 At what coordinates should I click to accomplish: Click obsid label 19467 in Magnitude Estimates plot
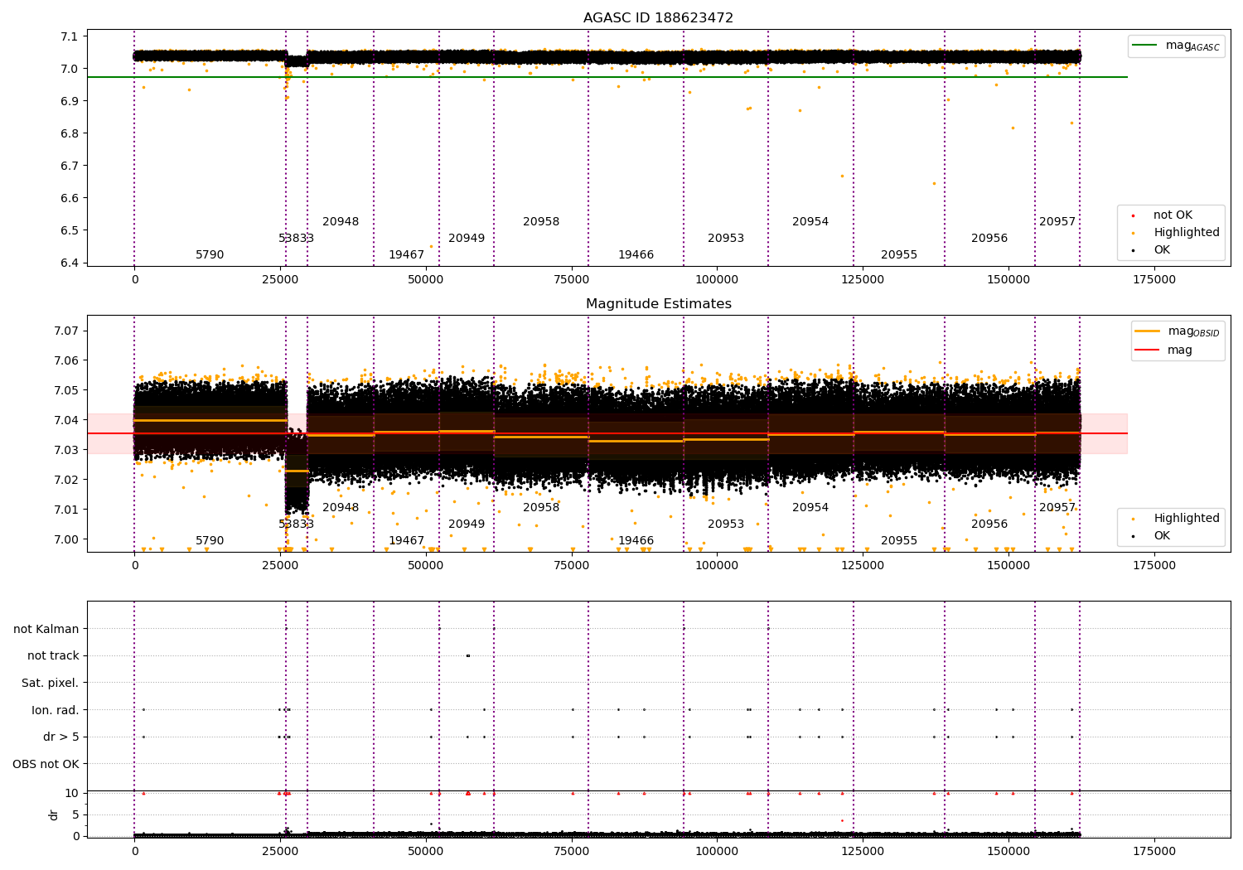click(406, 541)
